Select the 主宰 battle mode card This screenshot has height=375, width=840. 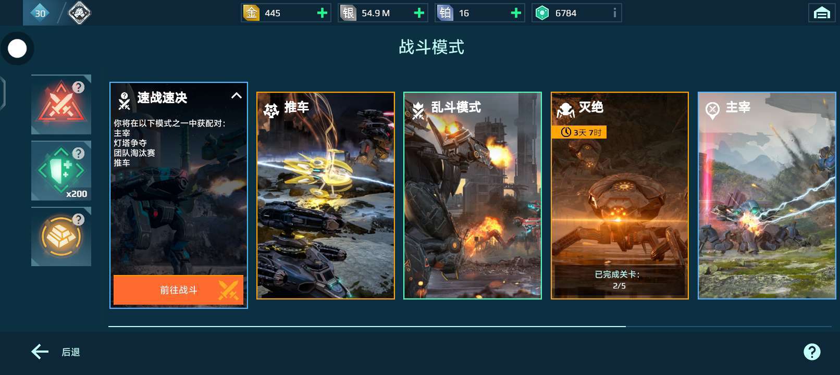[767, 195]
